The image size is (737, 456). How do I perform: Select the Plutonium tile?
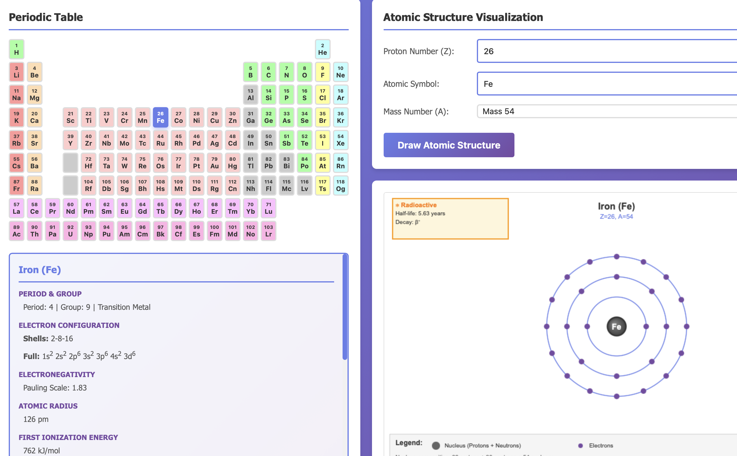pyautogui.click(x=107, y=231)
